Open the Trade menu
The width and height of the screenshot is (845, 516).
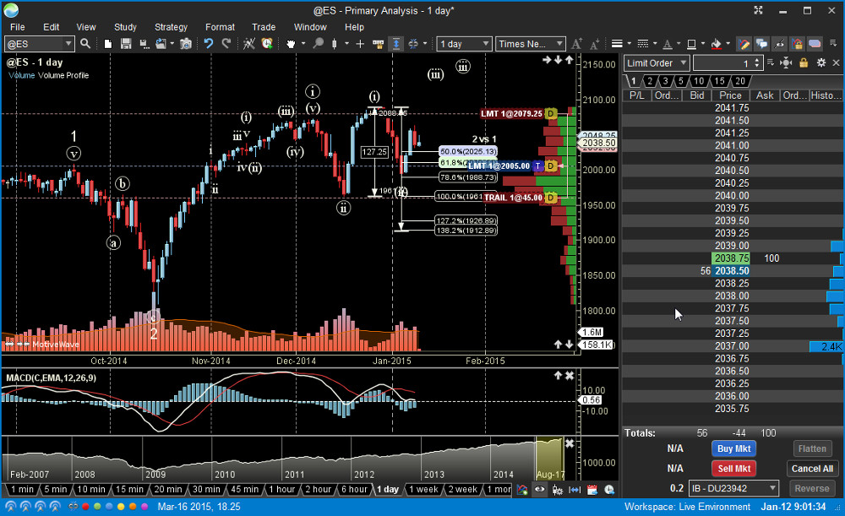tap(264, 27)
